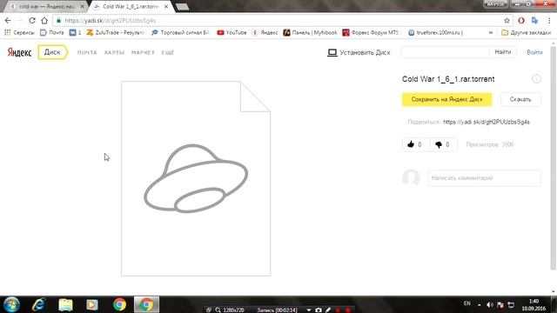Open the Панель Myfxbook bookmark
The image size is (557, 313).
tap(310, 32)
